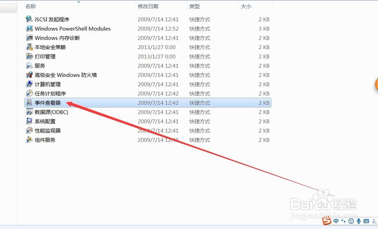The image size is (378, 229).
Task: Click the 2009/7/14 12:41 date of 计算机管理
Action: [x=158, y=84]
